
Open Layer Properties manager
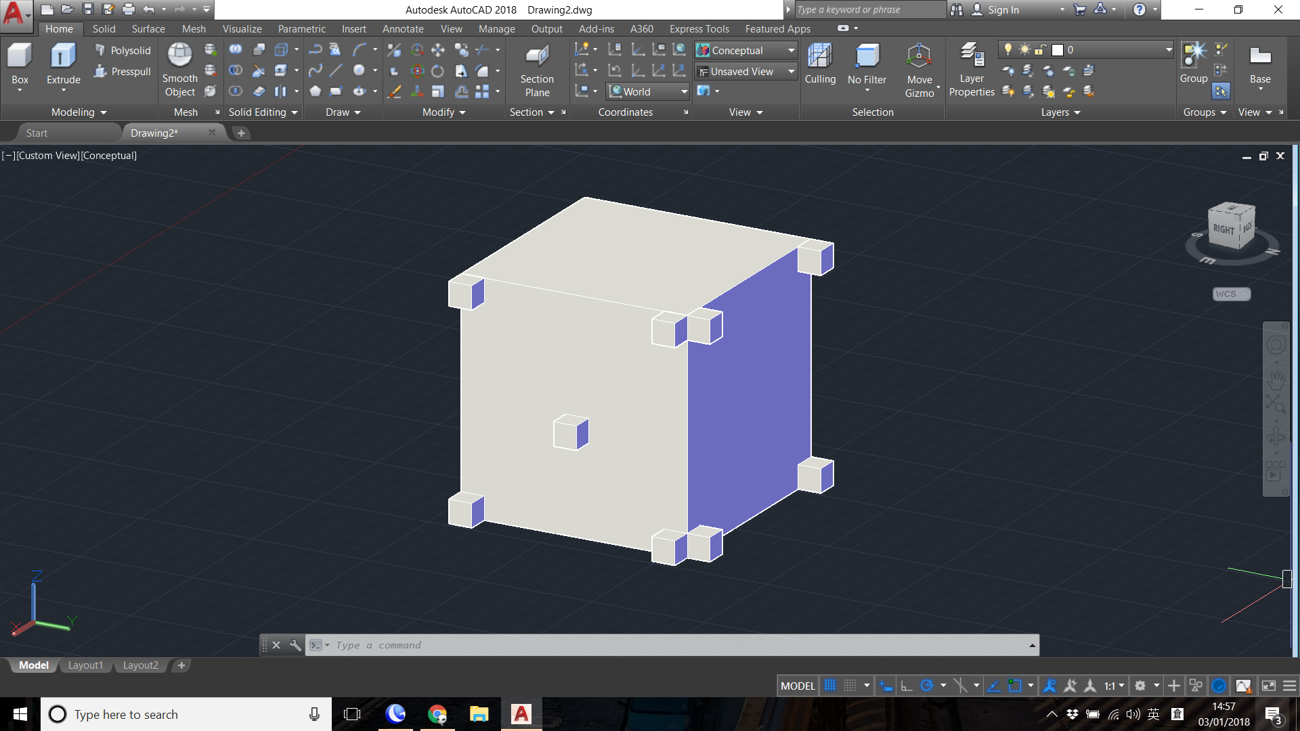(x=972, y=70)
